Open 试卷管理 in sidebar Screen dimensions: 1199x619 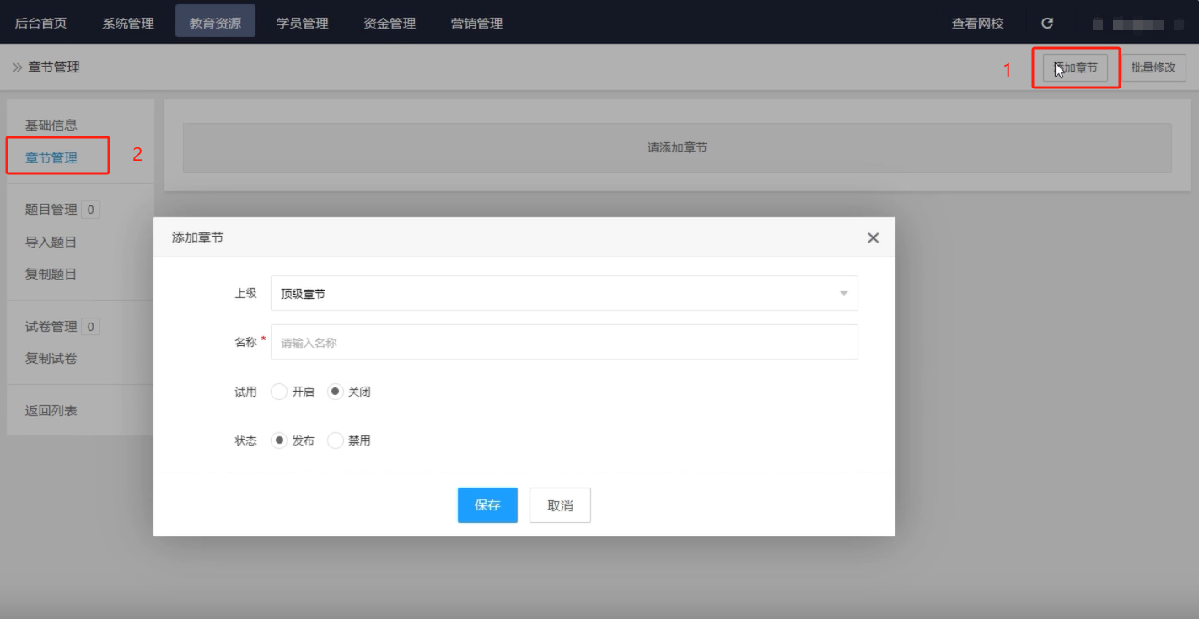tap(51, 327)
